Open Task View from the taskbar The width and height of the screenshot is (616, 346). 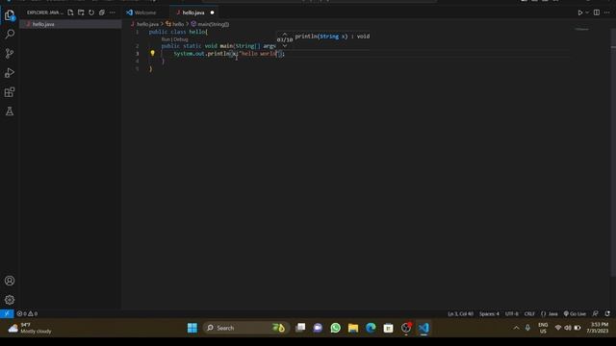(x=300, y=328)
